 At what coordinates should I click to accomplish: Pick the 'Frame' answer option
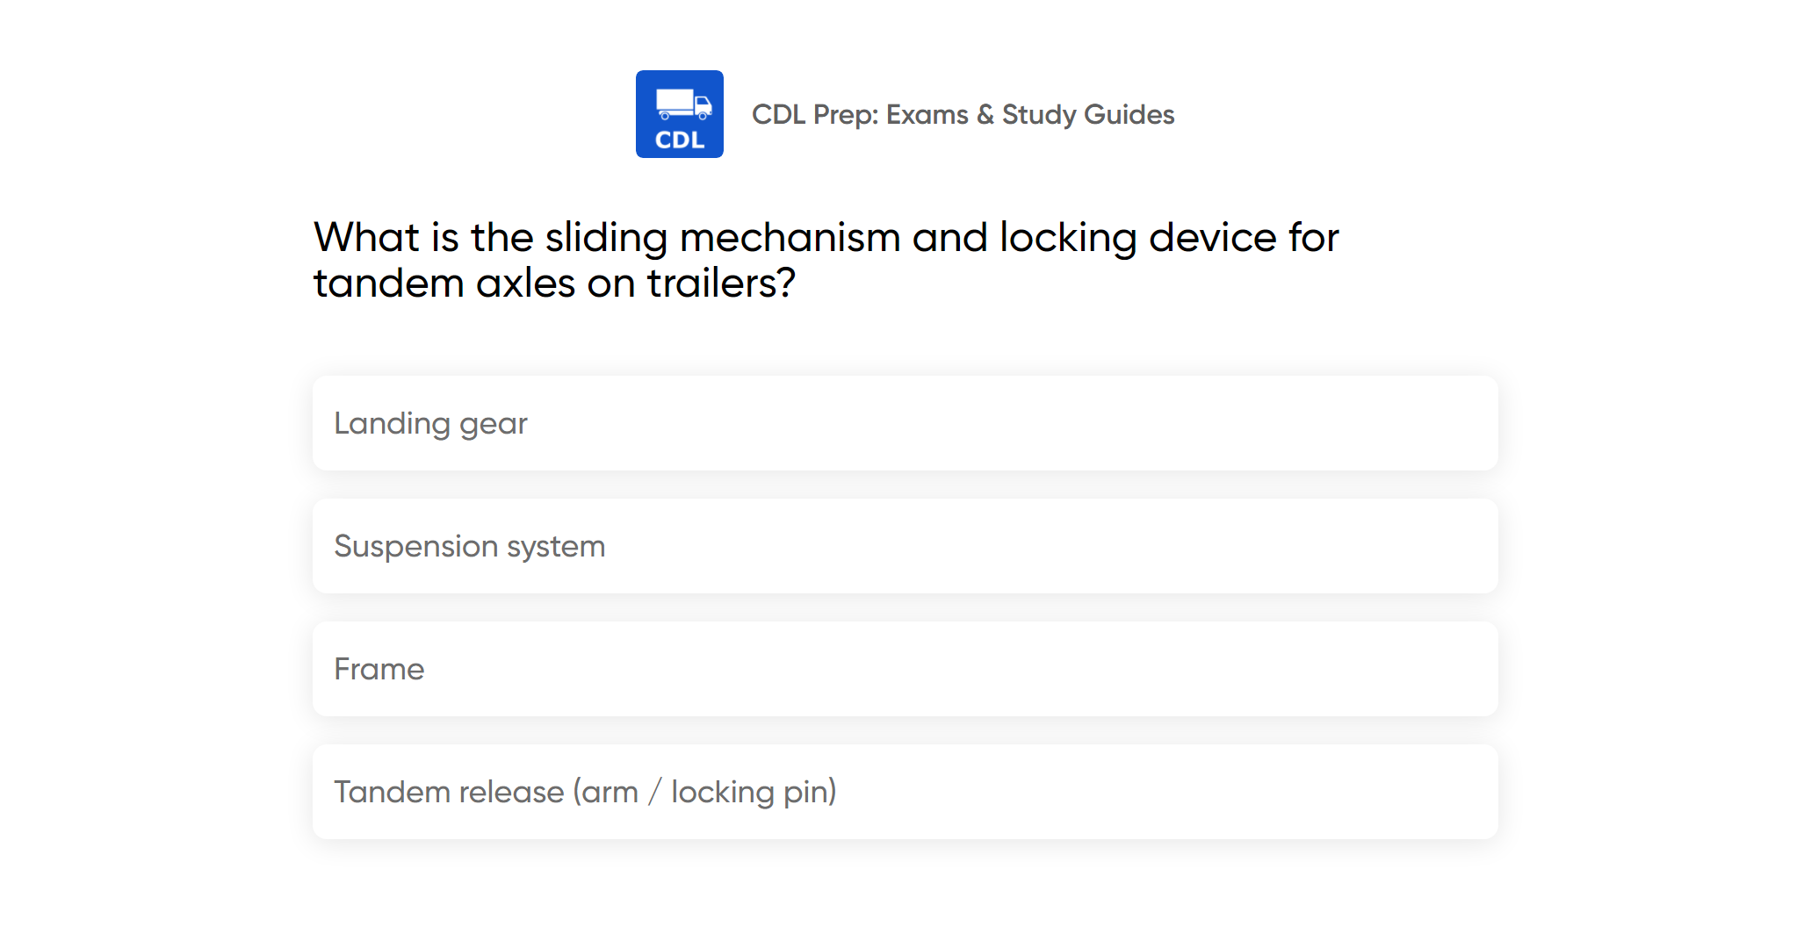[x=905, y=669]
